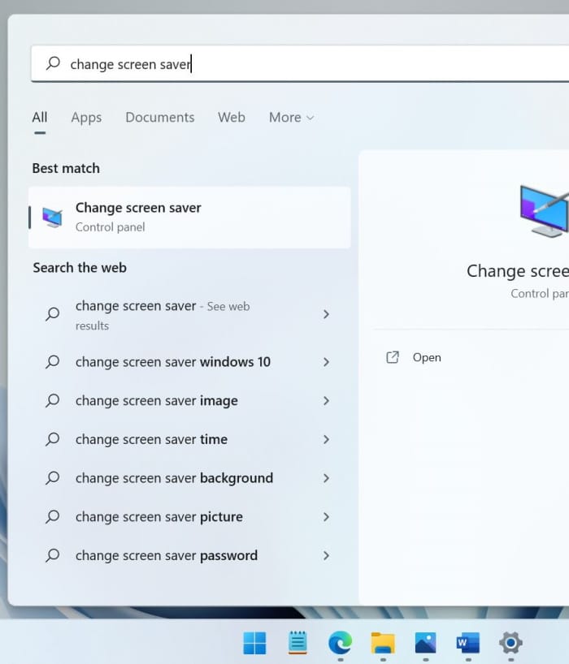Open the Windows Start button on taskbar

click(x=254, y=643)
